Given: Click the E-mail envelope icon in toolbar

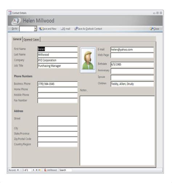Looking at the screenshot, I should pyautogui.click(x=62, y=29).
